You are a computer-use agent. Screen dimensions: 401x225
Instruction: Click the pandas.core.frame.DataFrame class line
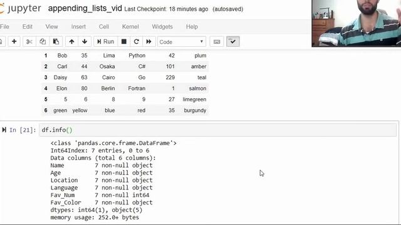click(113, 143)
